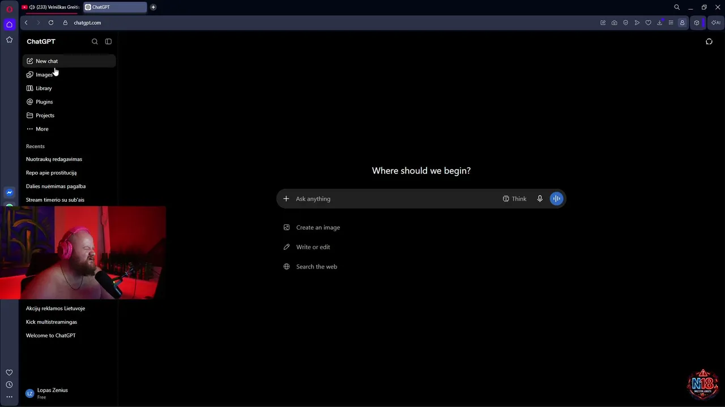Switch to the YouTube Velniškas tab

coord(51,7)
